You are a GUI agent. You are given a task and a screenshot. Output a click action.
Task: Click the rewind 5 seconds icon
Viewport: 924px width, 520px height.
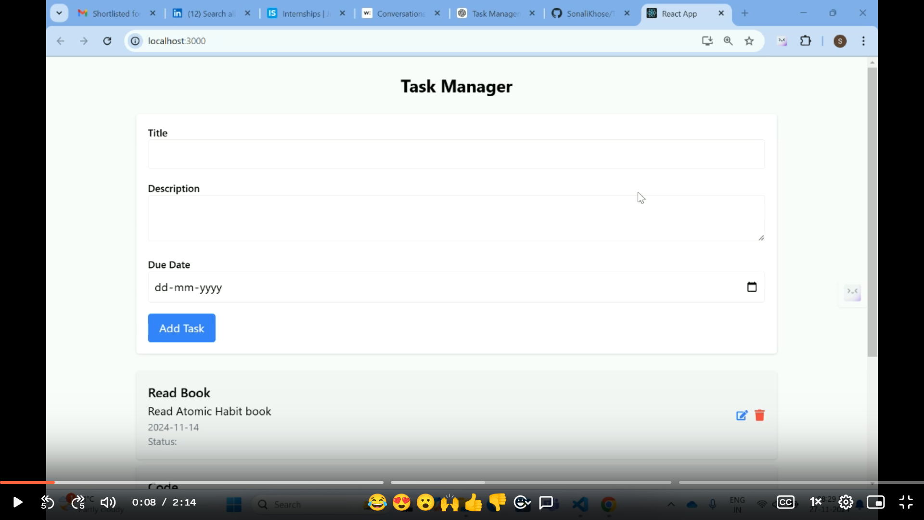tap(47, 502)
